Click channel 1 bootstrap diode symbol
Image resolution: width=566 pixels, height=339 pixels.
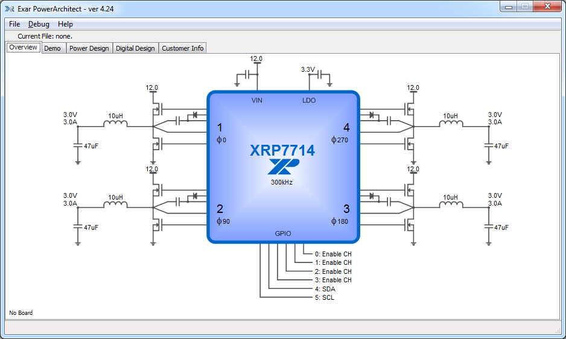(195, 115)
